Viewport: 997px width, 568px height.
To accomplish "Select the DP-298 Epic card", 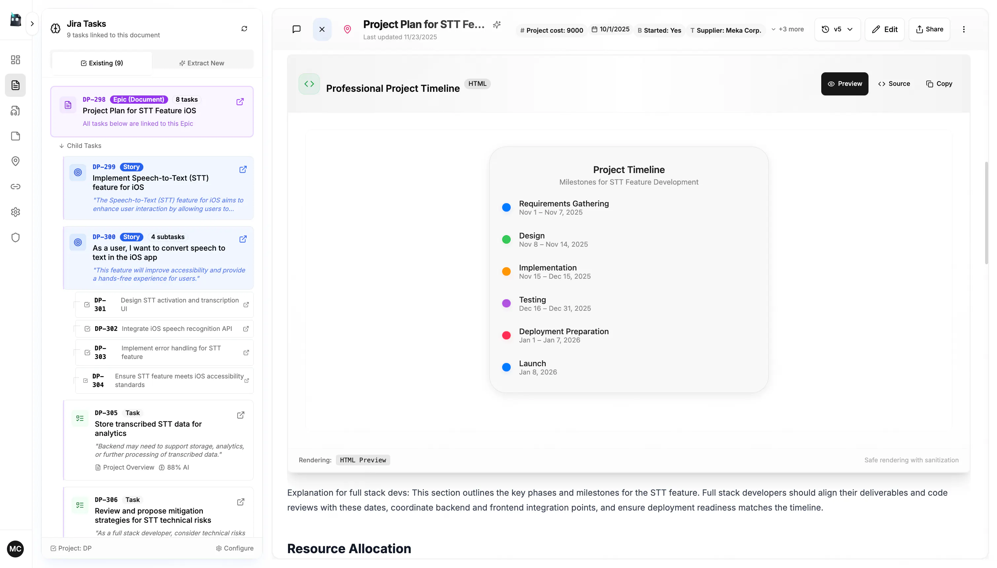I will coord(152,112).
